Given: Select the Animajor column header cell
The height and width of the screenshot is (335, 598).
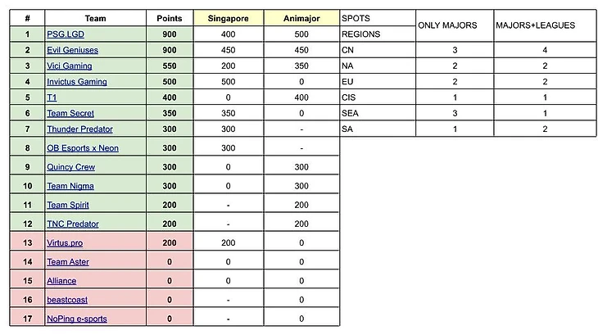Looking at the screenshot, I should tap(301, 17).
